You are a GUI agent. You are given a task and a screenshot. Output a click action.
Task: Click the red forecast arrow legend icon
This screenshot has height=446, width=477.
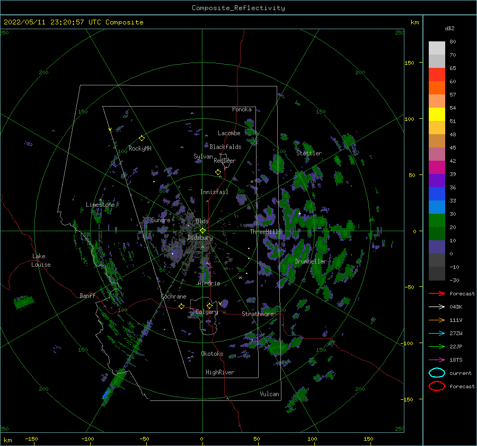point(437,293)
